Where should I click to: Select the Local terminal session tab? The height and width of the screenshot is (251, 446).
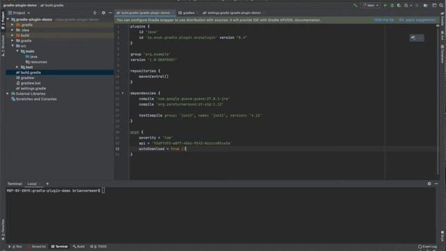33,184
